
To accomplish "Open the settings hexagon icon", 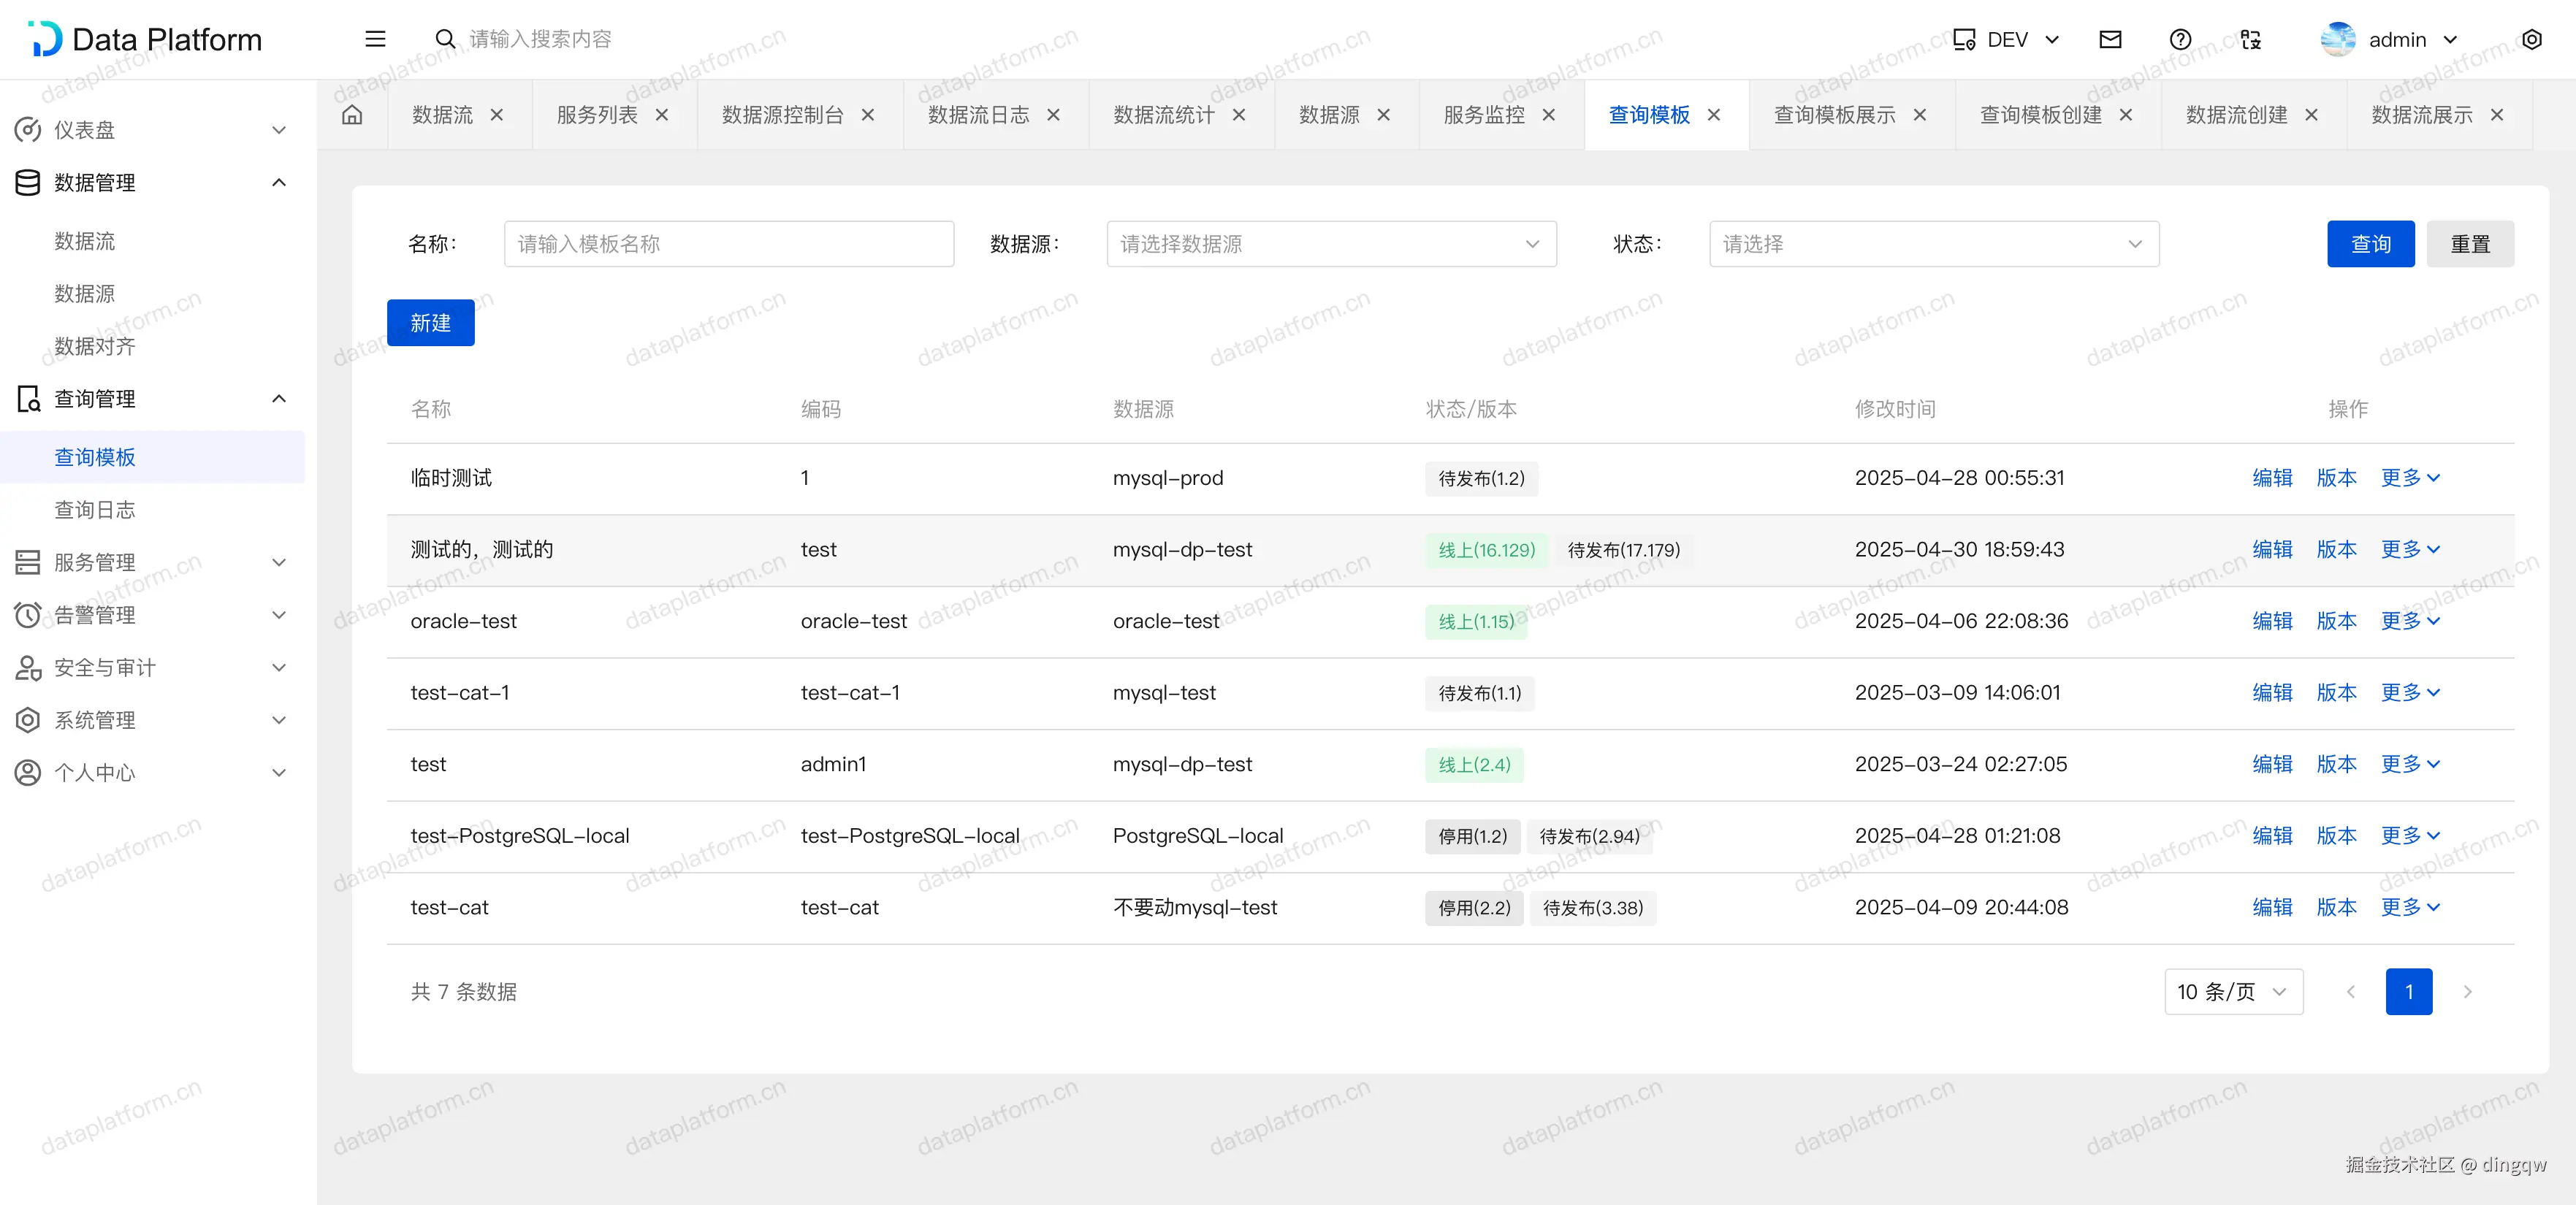I will point(2531,39).
